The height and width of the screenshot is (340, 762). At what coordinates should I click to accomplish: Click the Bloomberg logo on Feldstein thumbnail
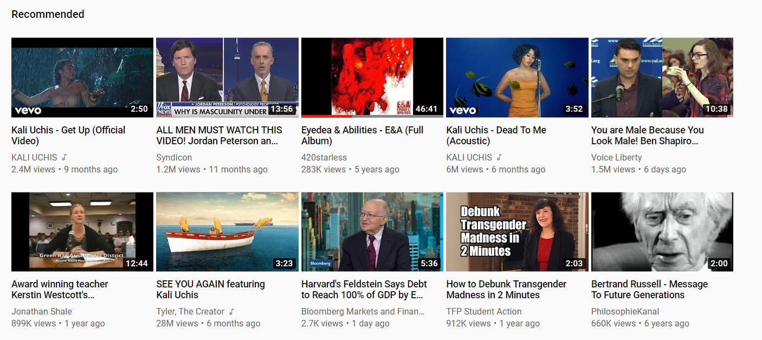320,264
